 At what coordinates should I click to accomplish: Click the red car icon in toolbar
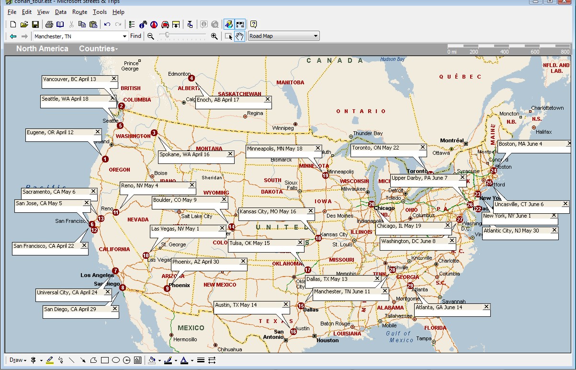coord(165,24)
